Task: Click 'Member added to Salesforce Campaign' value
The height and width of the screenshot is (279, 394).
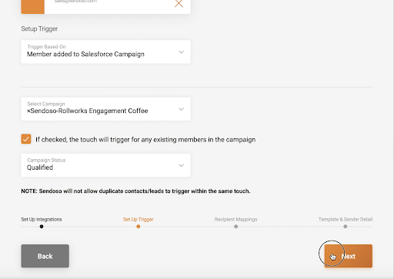Action: coord(85,55)
